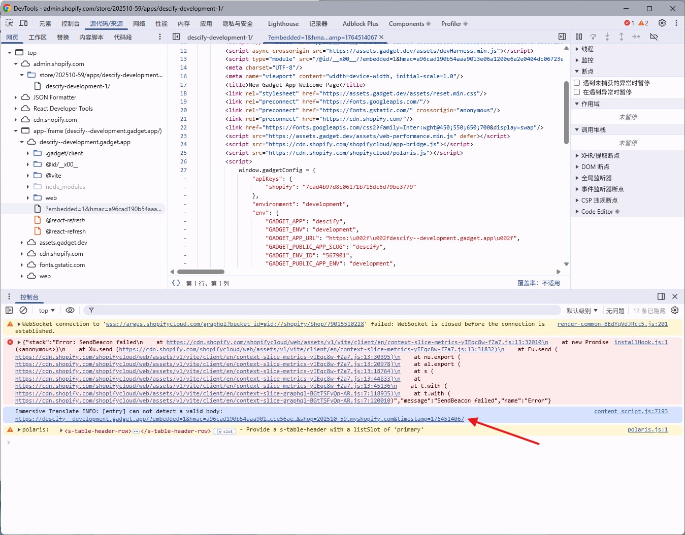This screenshot has width=685, height=535.
Task: Open the default log levels dropdown
Action: pyautogui.click(x=582, y=311)
